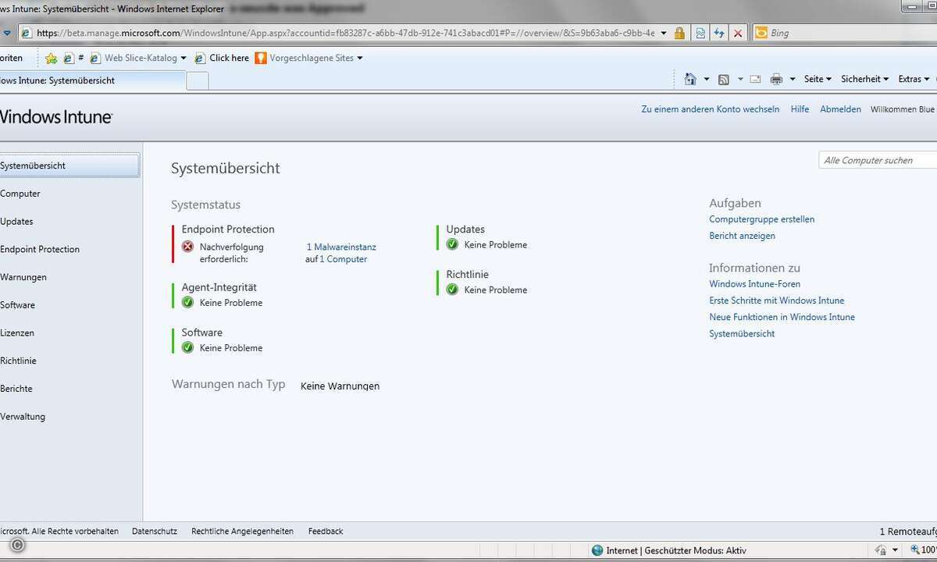Open Endpoint Protection in the sidebar
The width and height of the screenshot is (937, 562).
click(x=40, y=250)
